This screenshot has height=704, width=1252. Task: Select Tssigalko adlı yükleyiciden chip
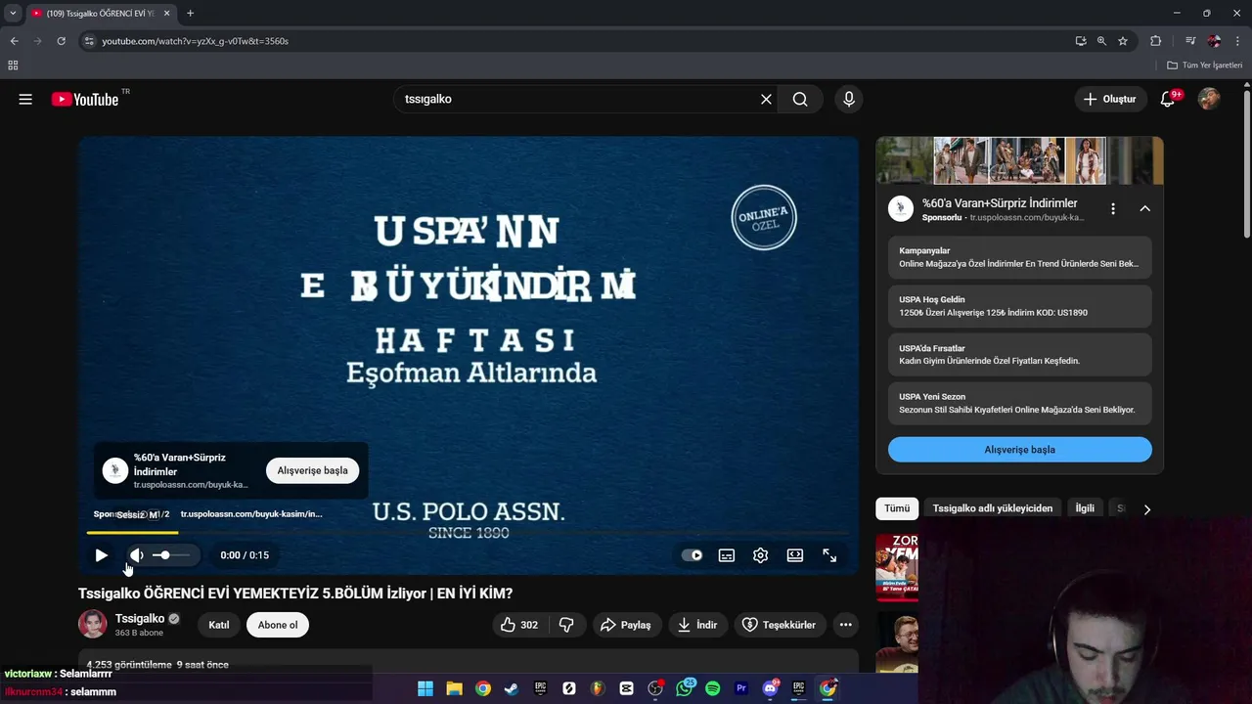click(993, 508)
